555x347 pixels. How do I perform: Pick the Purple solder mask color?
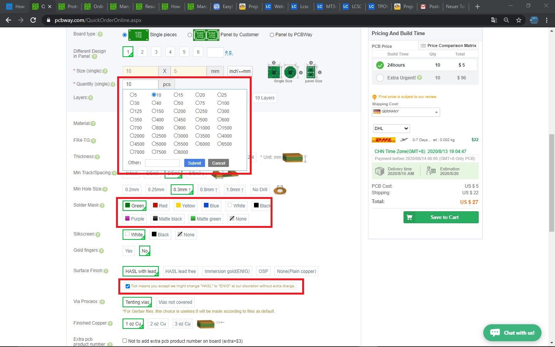coord(135,219)
